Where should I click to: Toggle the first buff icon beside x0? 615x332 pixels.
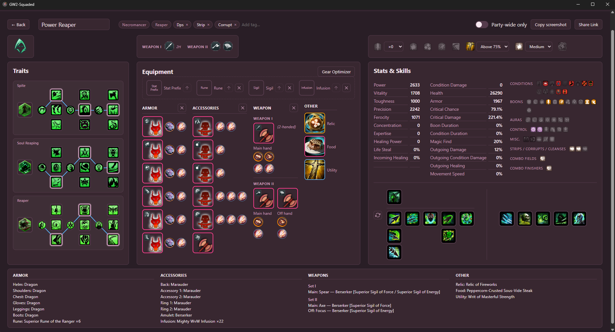pos(378,47)
